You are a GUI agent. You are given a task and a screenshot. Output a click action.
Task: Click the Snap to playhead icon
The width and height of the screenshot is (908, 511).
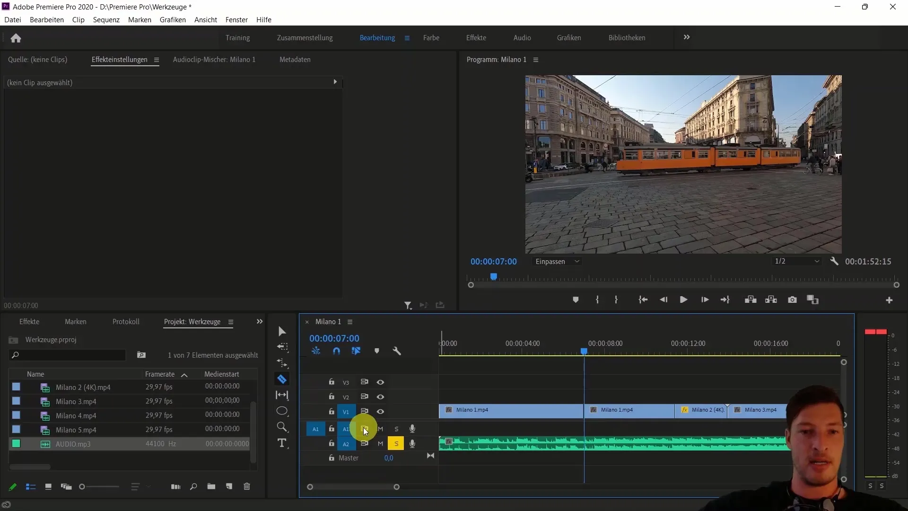(335, 351)
